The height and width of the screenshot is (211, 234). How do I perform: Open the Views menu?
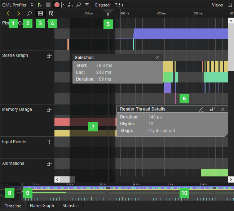pos(217,5)
